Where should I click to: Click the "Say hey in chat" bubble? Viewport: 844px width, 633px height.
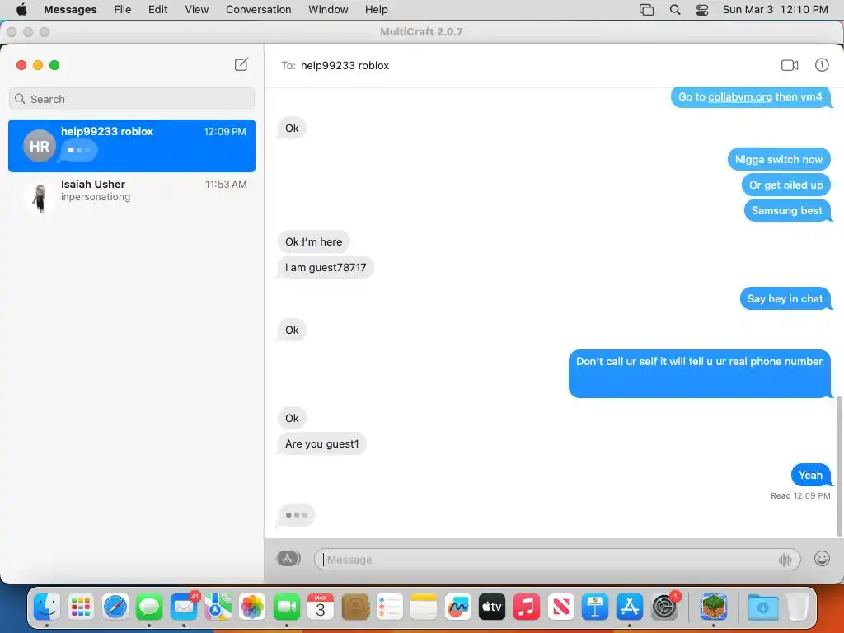click(x=785, y=298)
